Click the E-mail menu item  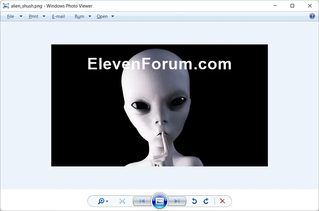click(x=58, y=17)
